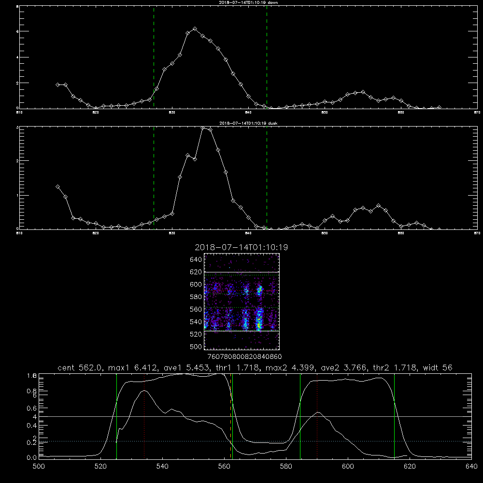Click the lower white line across the spectrogram
The image size is (483, 483).
pos(241,331)
